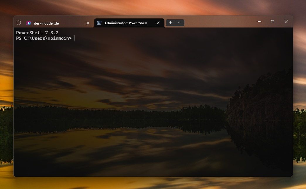The height and width of the screenshot is (189, 306).
Task: Expand the new-tab profile dropdown
Action: [180, 23]
